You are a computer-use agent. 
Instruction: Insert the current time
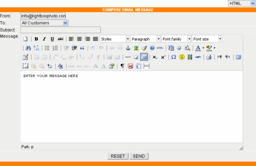179,48
